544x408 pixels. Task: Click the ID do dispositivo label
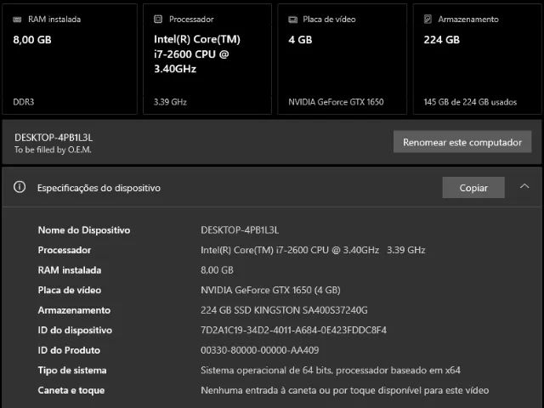(x=75, y=331)
